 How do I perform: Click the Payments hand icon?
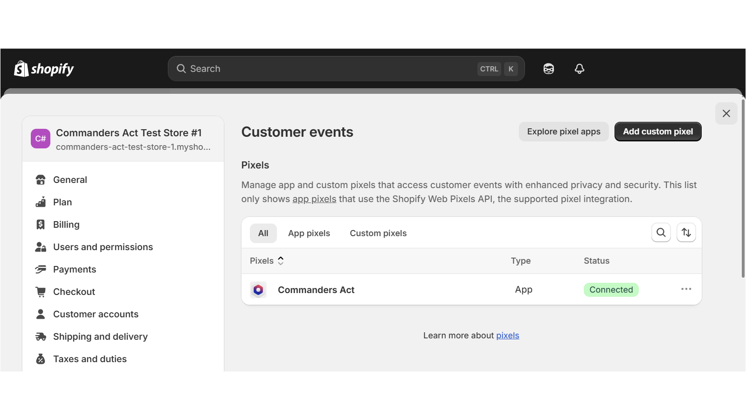point(41,269)
